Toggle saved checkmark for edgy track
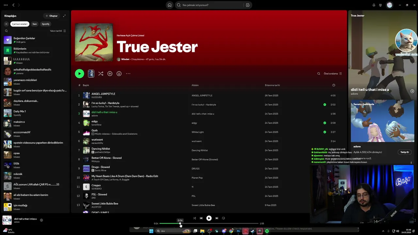The height and width of the screenshot is (235, 418). pyautogui.click(x=325, y=123)
